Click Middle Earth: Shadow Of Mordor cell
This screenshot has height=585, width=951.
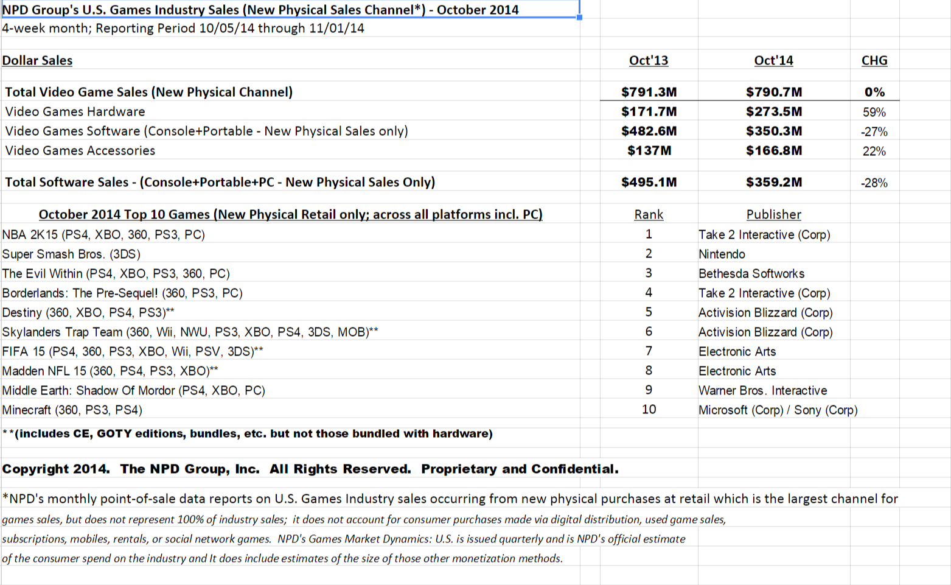coord(133,390)
